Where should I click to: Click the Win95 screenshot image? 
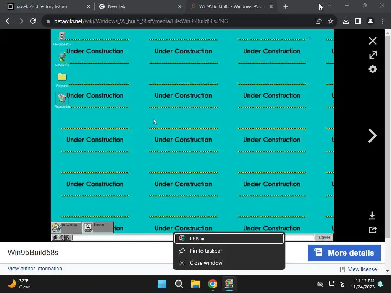(192, 135)
